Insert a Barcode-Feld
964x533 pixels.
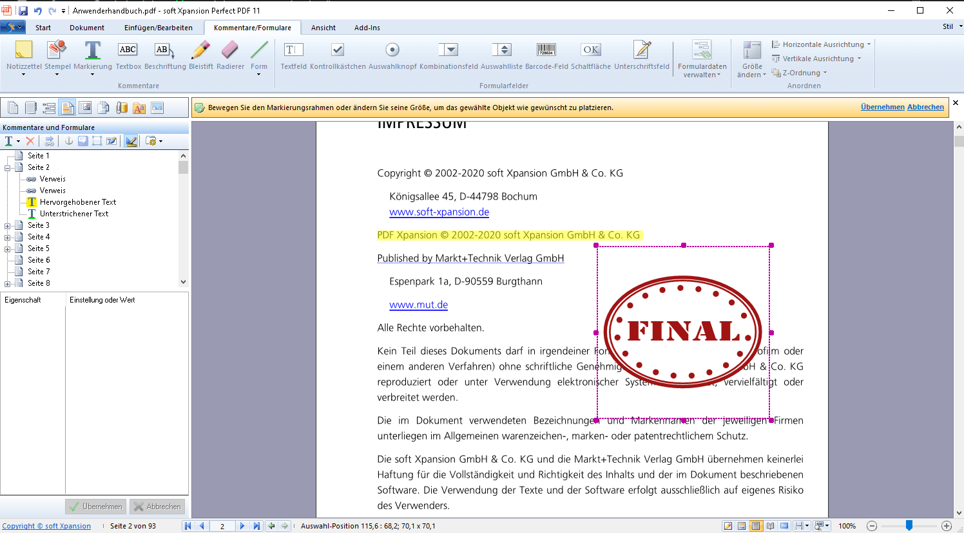pos(546,55)
